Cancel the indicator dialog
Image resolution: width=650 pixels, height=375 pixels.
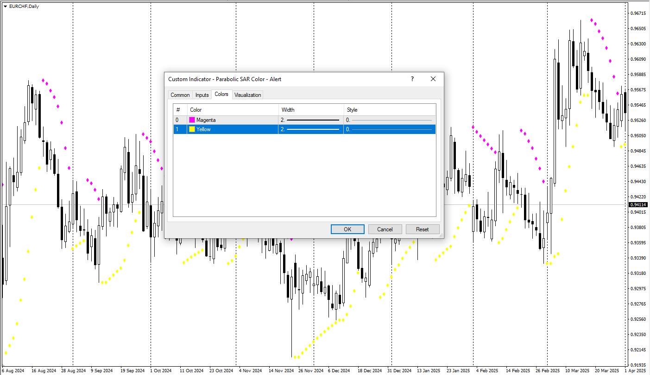pos(385,229)
